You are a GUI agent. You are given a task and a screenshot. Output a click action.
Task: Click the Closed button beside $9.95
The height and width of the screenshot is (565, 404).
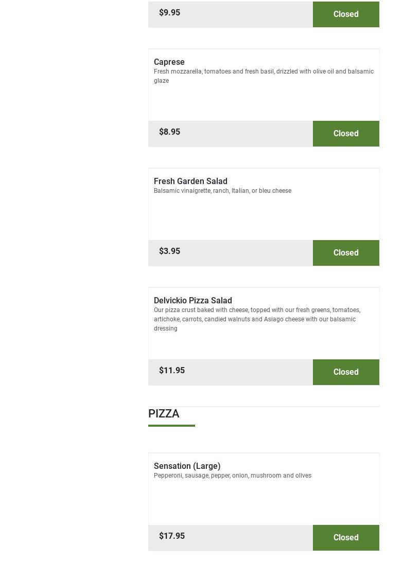[345, 14]
